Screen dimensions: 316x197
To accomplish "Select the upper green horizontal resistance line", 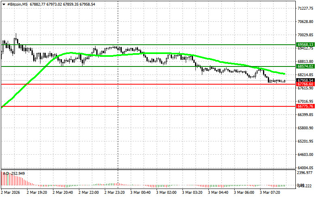I will 162,44.
